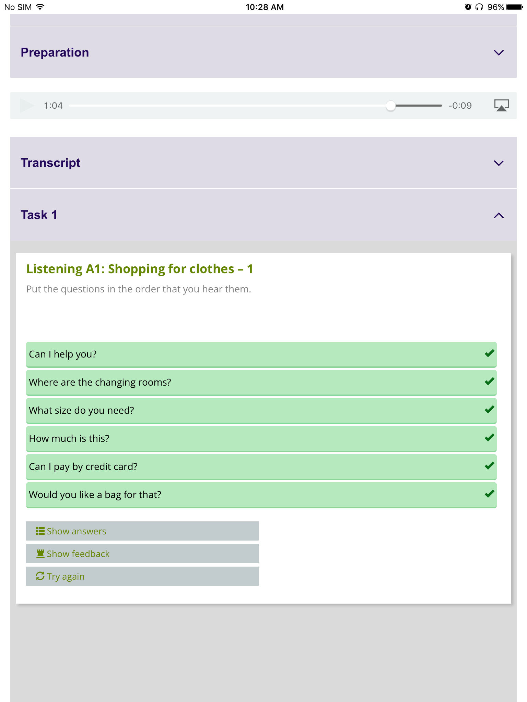Viewport: 527px width, 702px height.
Task: Collapse Task 1 using the up chevron
Action: click(499, 215)
